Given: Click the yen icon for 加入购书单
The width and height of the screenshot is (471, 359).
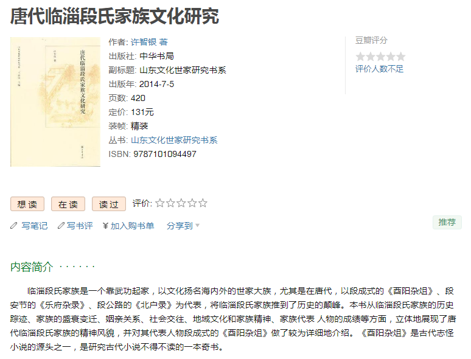Looking at the screenshot, I should click(x=105, y=226).
